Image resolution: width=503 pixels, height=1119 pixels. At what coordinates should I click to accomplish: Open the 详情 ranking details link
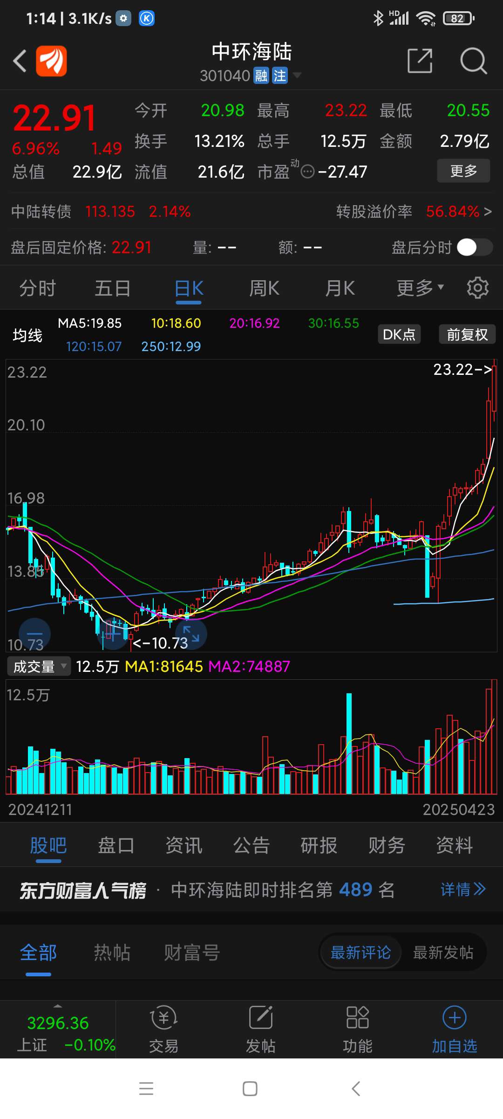pos(463,890)
